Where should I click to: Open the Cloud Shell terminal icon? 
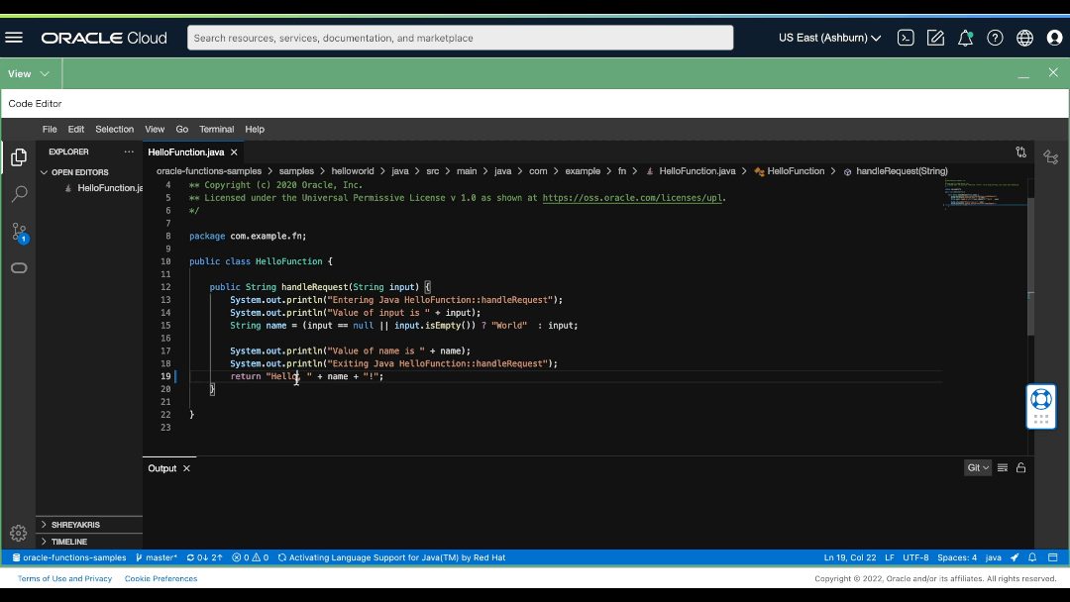pyautogui.click(x=906, y=37)
